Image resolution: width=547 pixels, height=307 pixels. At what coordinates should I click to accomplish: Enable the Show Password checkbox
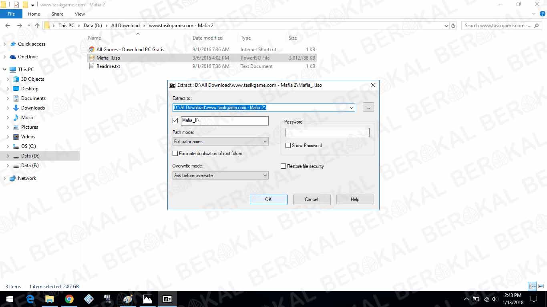click(288, 145)
